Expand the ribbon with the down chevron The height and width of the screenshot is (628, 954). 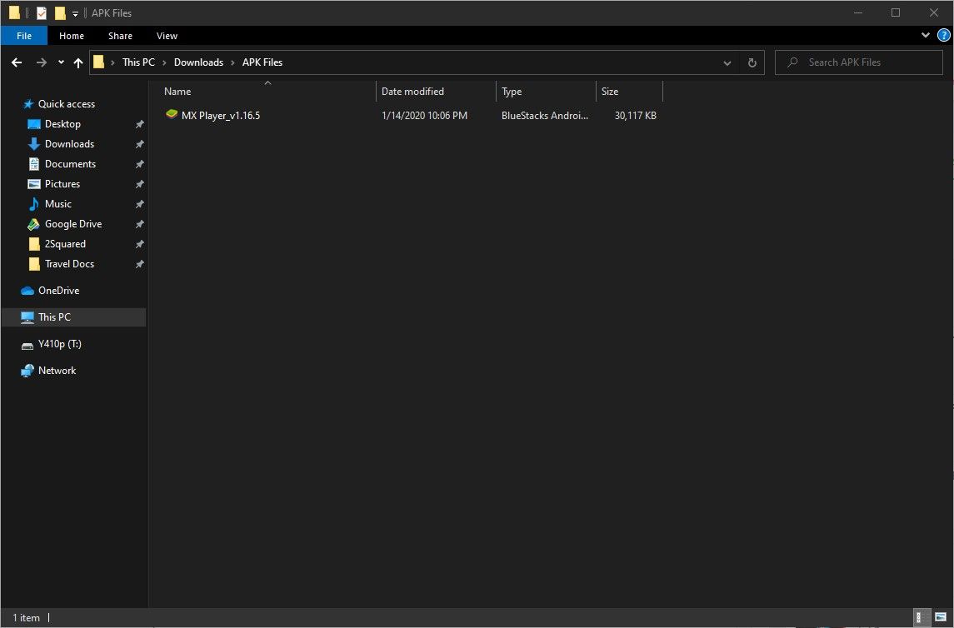point(925,35)
